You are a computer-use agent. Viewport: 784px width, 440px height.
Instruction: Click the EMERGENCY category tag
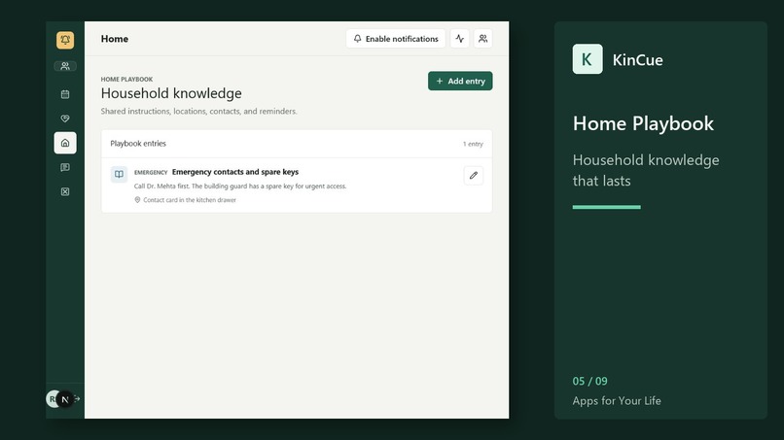click(x=151, y=172)
